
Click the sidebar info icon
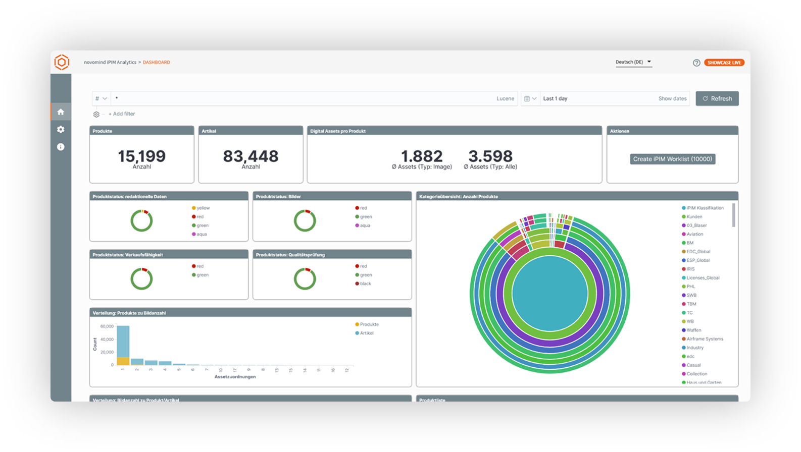coord(61,147)
